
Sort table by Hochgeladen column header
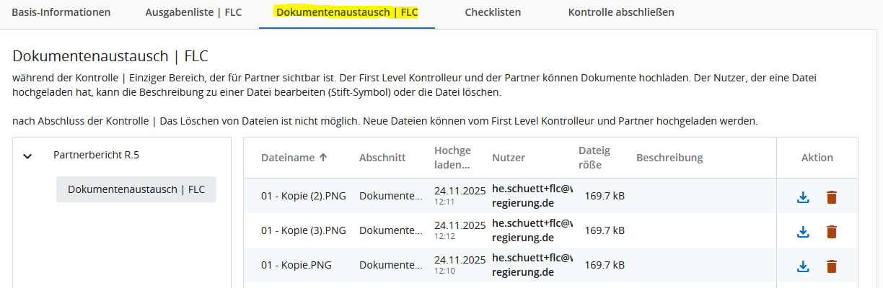[452, 158]
